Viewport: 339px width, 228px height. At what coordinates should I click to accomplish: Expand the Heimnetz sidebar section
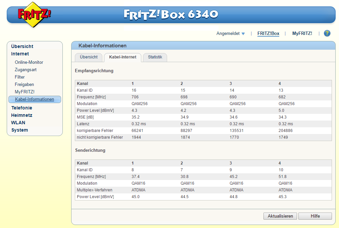(21, 115)
